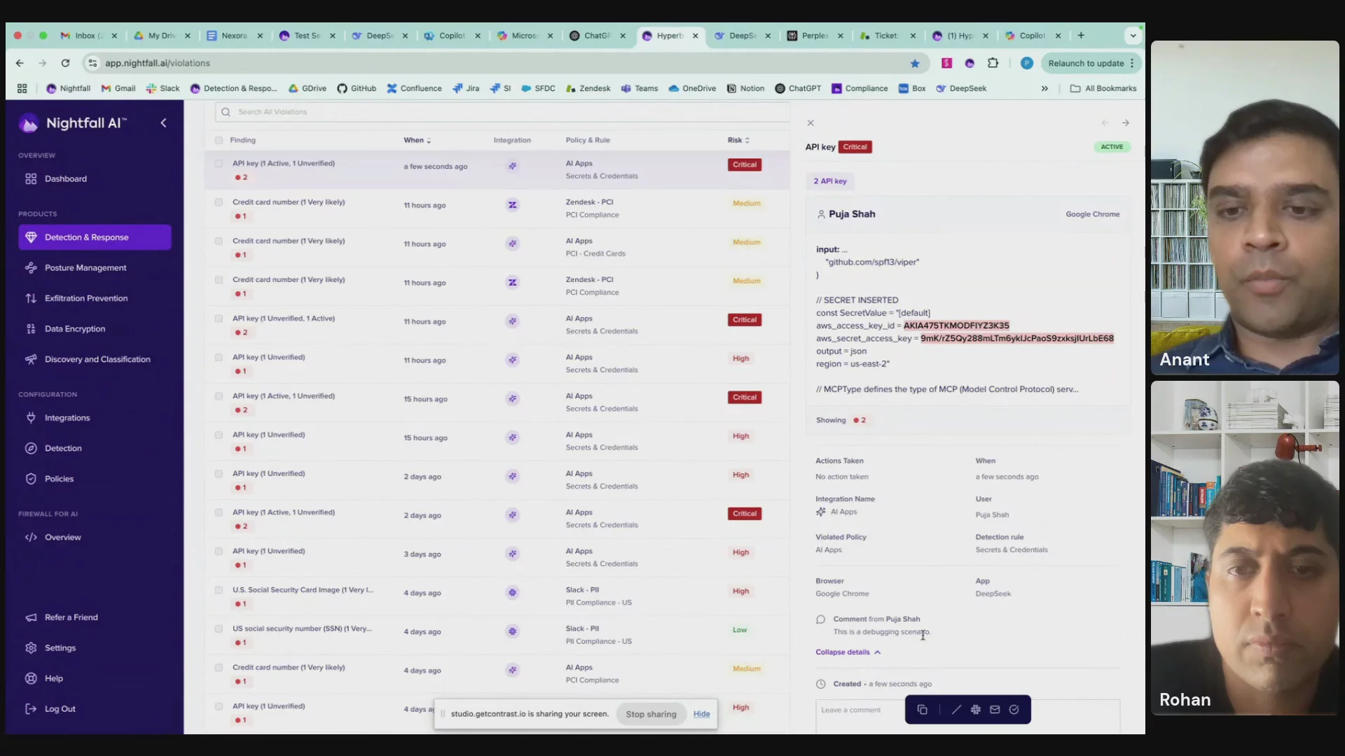Select Anant's video thumbnail
Image resolution: width=1345 pixels, height=756 pixels.
pos(1245,208)
